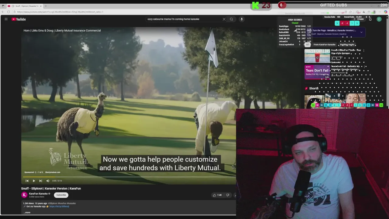The image size is (389, 219).
Task: Select the #karafun hashtag
Action: point(62,203)
